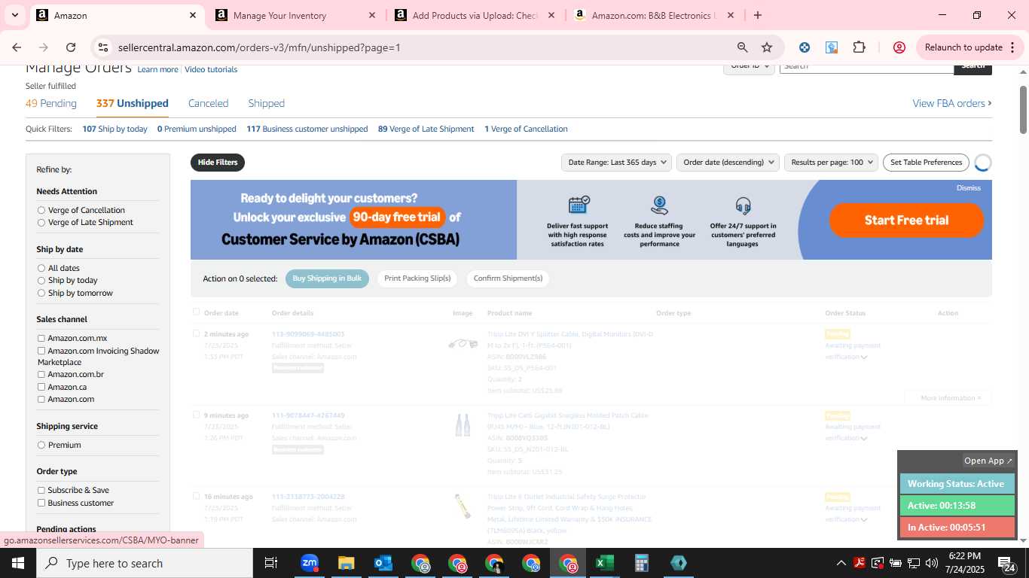Apply the 107 Ship by today quick filter
This screenshot has height=578, width=1029.
click(x=115, y=129)
